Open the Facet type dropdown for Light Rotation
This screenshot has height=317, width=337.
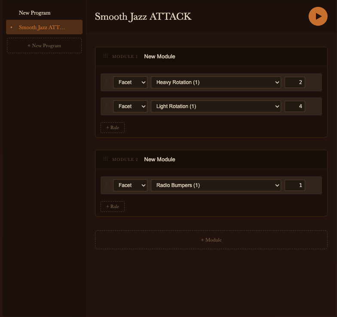(x=130, y=106)
